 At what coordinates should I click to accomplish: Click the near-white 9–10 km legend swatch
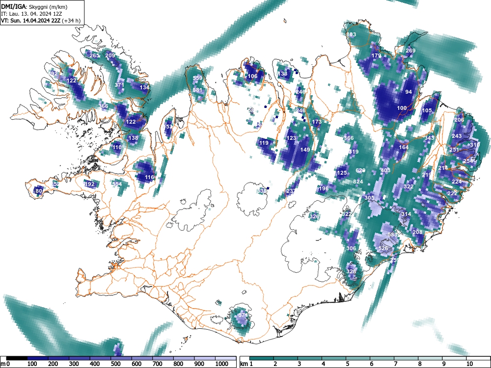pos(454,358)
